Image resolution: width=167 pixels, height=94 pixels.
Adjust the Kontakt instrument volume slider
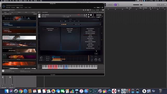point(99,17)
